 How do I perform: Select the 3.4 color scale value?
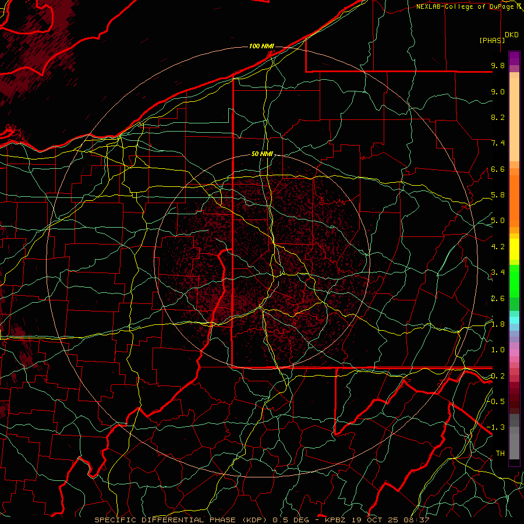point(498,272)
